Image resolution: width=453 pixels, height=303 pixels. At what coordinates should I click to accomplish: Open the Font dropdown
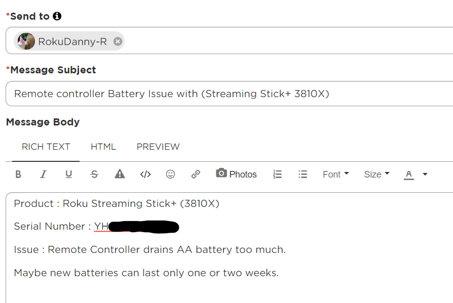click(x=335, y=175)
